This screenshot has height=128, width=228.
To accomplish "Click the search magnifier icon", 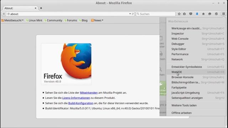I will pyautogui.click(x=138, y=14).
